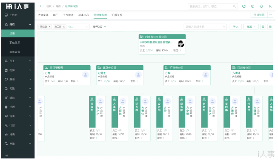Open the 北京分公司 branch card
Screen dimensions: 278x161
pos(120,75)
